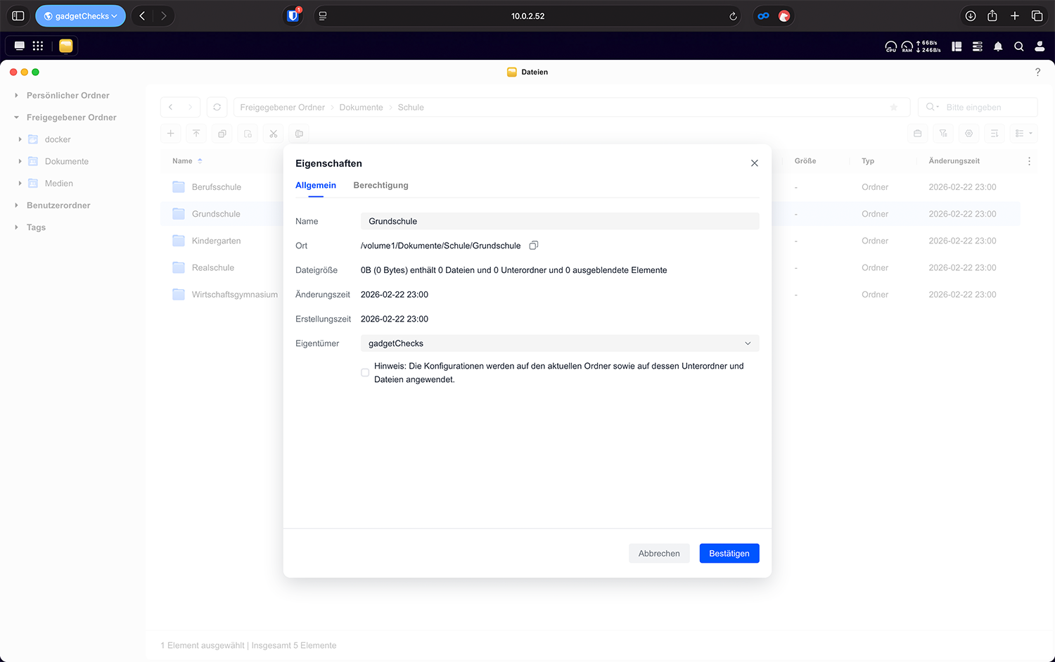Click the Name field containing Grundschule

click(560, 221)
